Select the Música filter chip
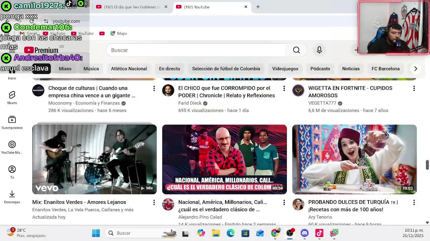The image size is (430, 241). 91,69
